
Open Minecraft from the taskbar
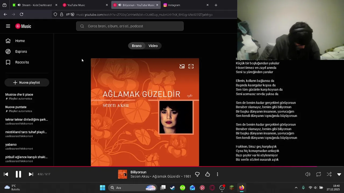tap(232, 188)
